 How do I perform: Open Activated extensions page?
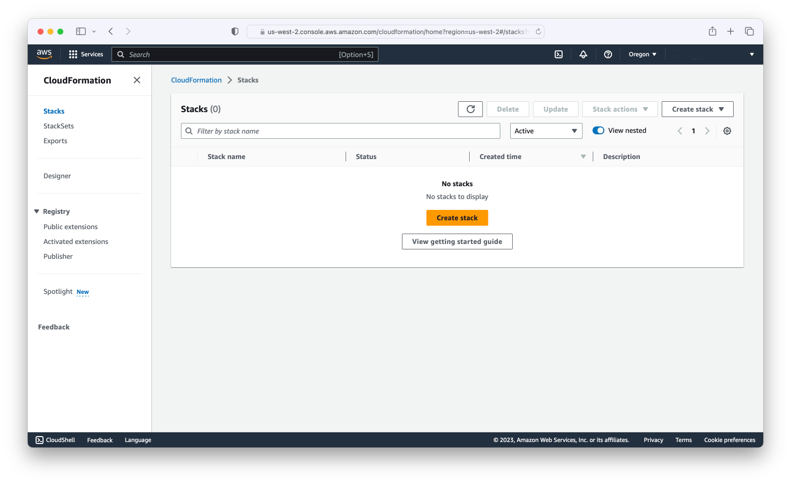pos(76,242)
